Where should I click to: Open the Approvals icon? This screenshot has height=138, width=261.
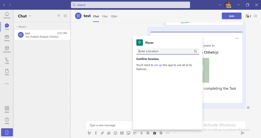[148, 133]
